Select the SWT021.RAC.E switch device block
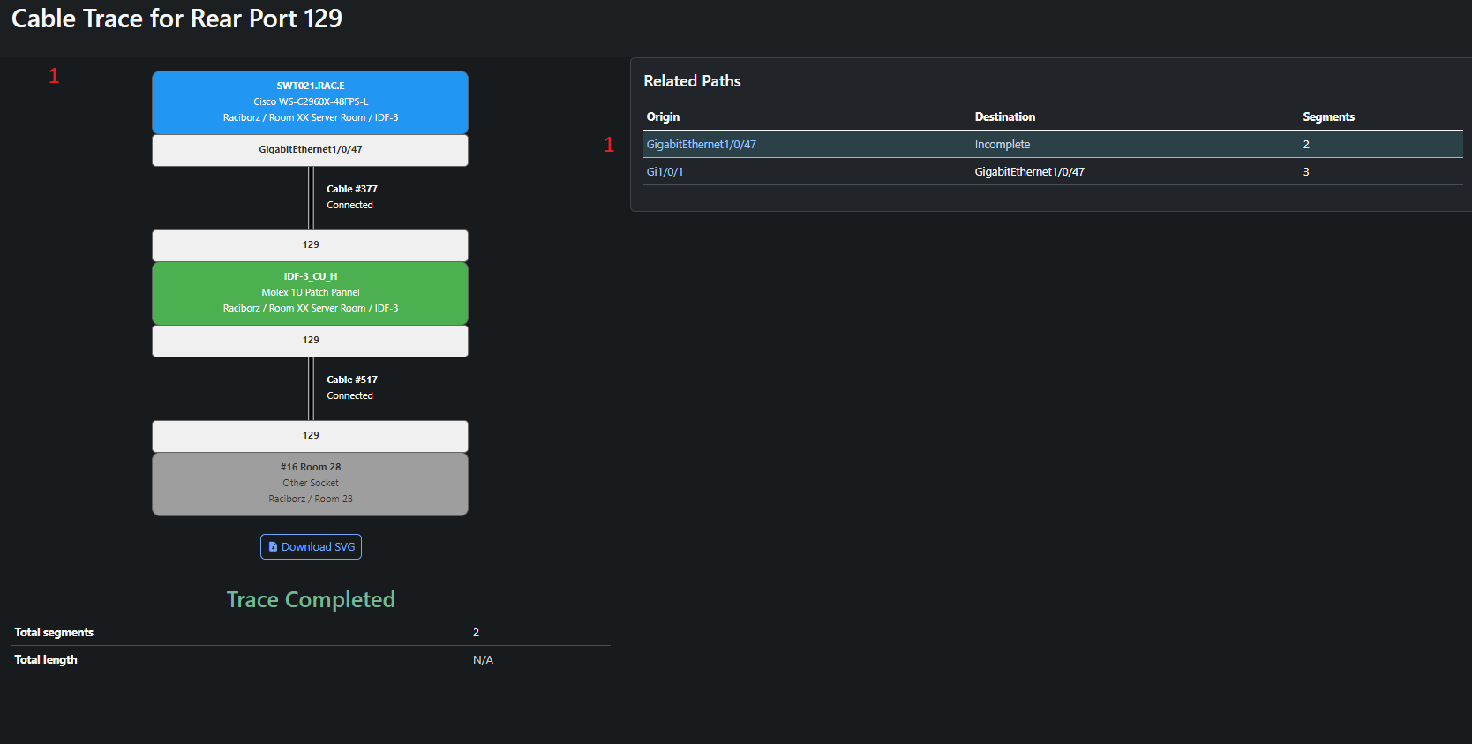Screen dimensions: 1472x744 [310, 102]
